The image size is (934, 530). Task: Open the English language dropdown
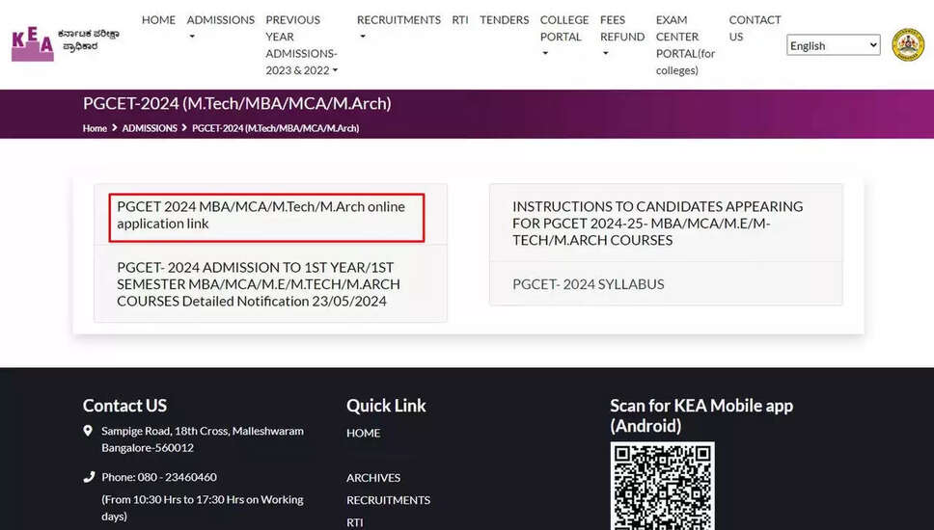click(x=834, y=45)
